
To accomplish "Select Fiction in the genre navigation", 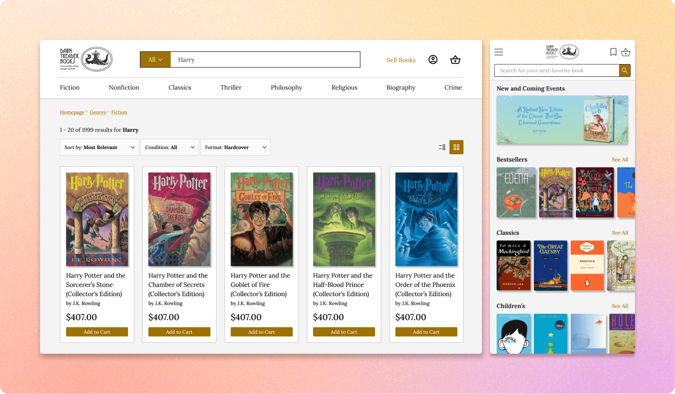I will (x=70, y=88).
